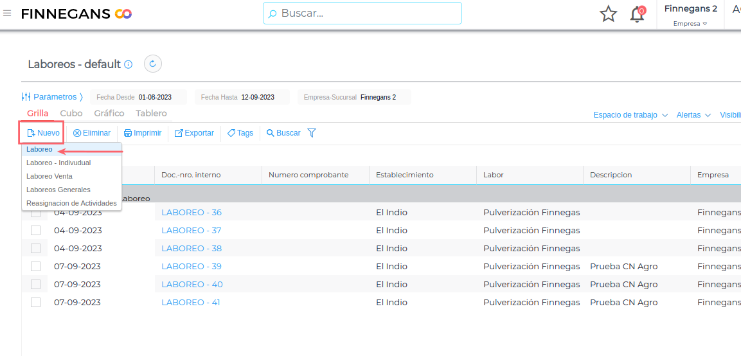Switch to the Gráfico tab
Screen dimensions: 741x356
point(109,114)
